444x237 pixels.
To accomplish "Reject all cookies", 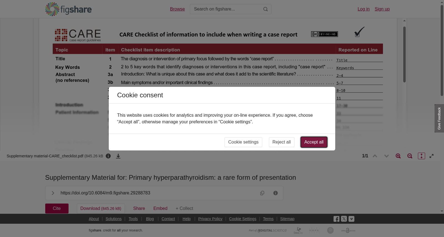I will pos(281,142).
